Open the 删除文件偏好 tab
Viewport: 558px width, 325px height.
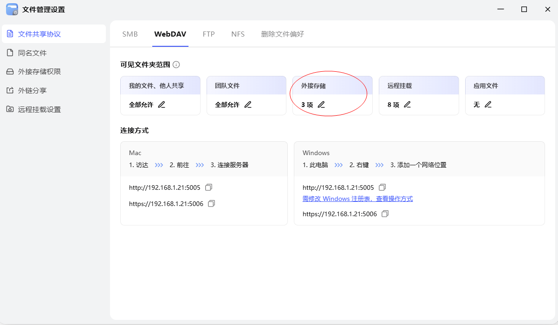[282, 34]
